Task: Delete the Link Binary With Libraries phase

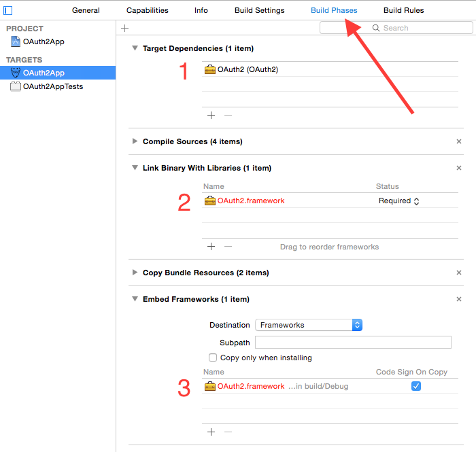Action: pyautogui.click(x=459, y=168)
